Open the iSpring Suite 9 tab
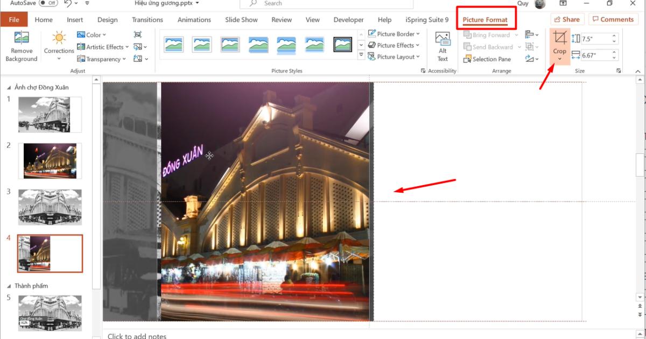The width and height of the screenshot is (646, 339). [427, 19]
